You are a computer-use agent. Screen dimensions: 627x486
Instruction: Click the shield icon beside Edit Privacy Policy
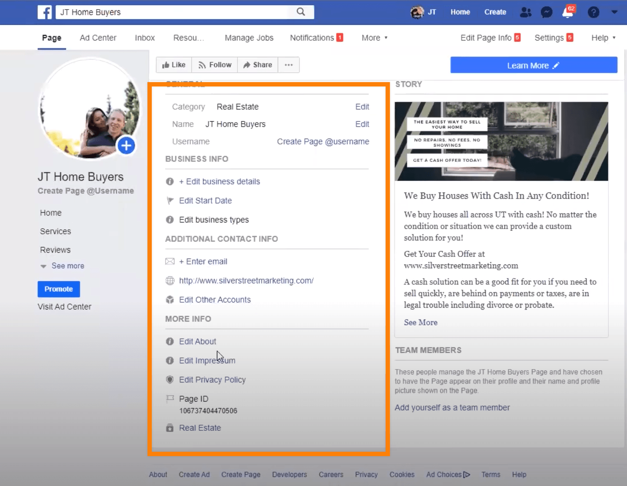click(x=170, y=379)
